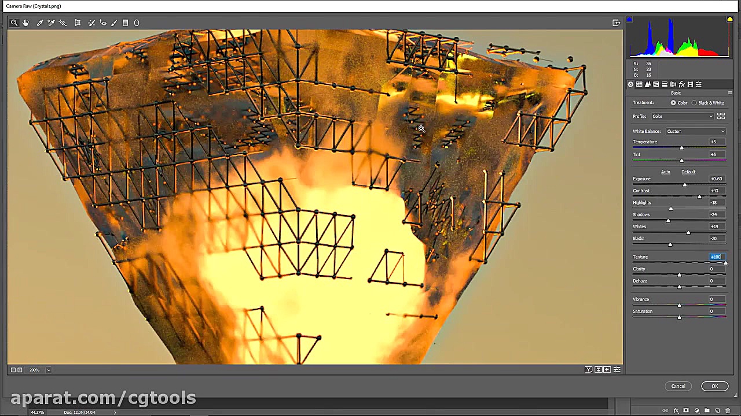
Task: Open the Split Toning panel tab
Action: point(665,84)
